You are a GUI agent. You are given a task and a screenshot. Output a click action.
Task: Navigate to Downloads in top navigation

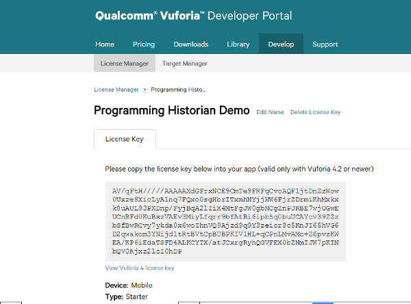190,44
